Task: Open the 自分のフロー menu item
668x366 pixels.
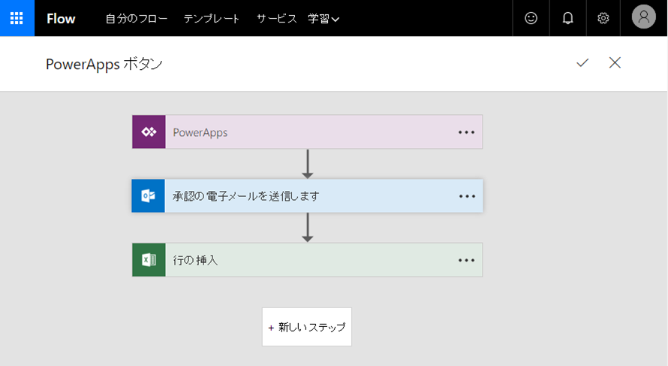Action: pos(137,18)
